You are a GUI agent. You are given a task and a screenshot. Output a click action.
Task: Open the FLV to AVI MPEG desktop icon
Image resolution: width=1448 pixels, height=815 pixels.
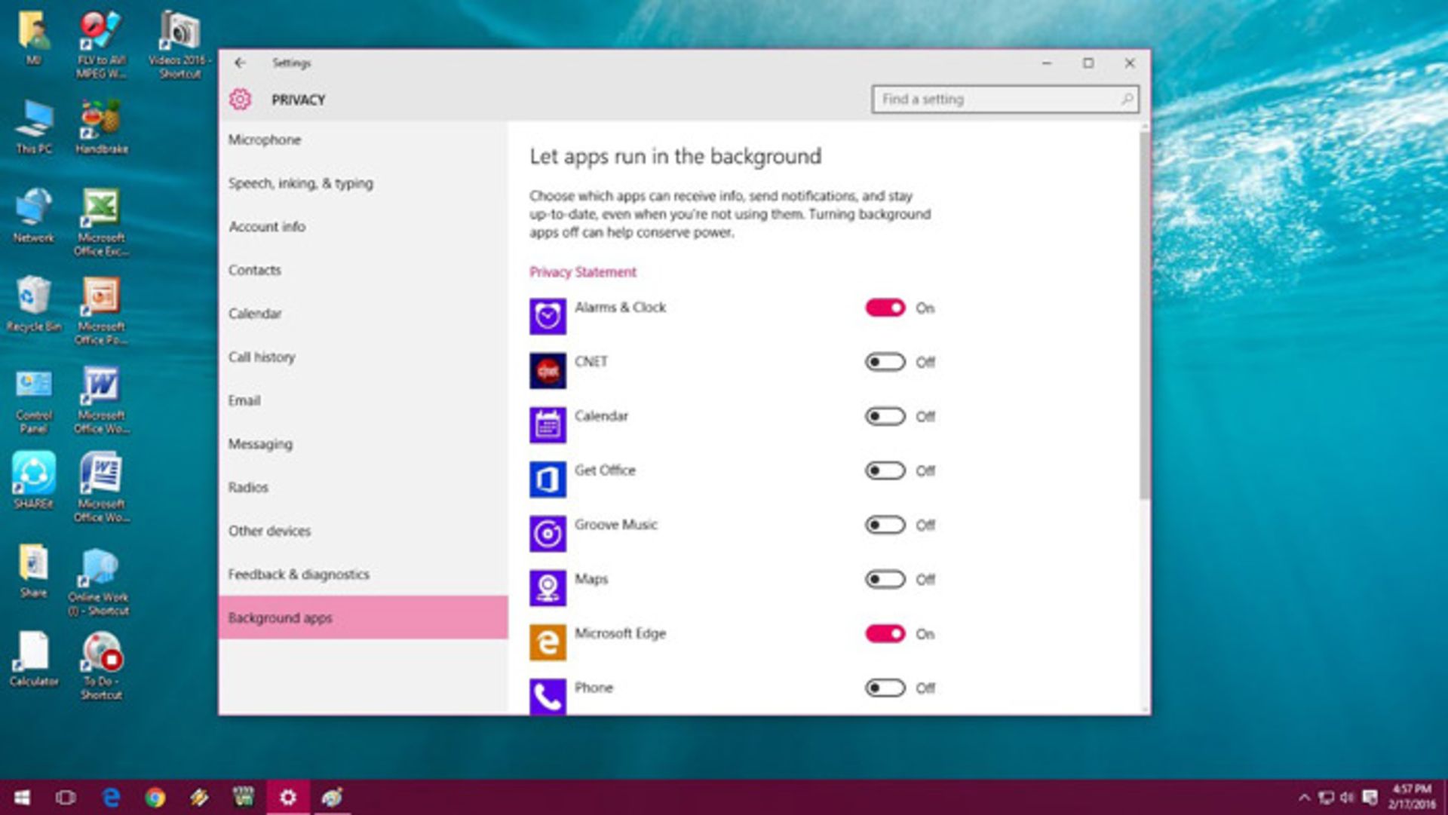tap(102, 44)
